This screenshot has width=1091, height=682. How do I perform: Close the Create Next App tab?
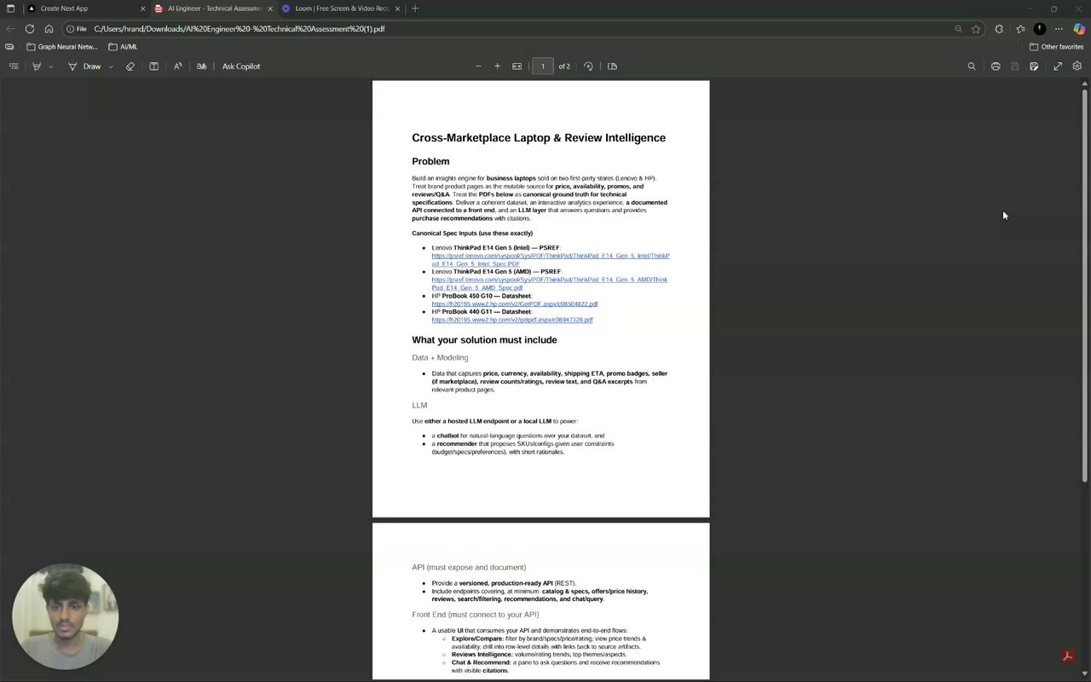(142, 9)
